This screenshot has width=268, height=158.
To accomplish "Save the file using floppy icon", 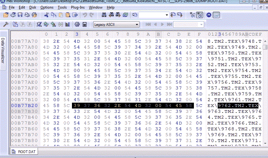I will click(x=20, y=15).
